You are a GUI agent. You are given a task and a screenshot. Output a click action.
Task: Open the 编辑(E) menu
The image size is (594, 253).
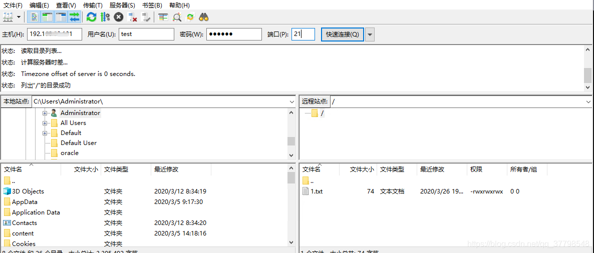point(39,5)
